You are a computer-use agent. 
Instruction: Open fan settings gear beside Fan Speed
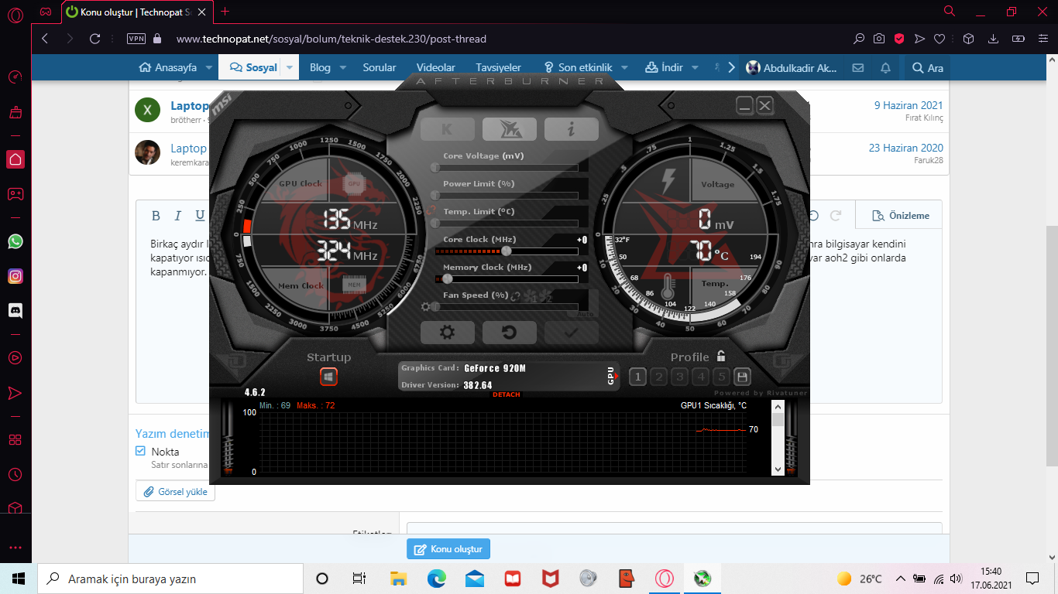pos(425,306)
